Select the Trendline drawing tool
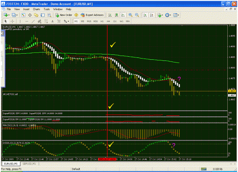The width and height of the screenshot is (238, 172). [x=33, y=21]
